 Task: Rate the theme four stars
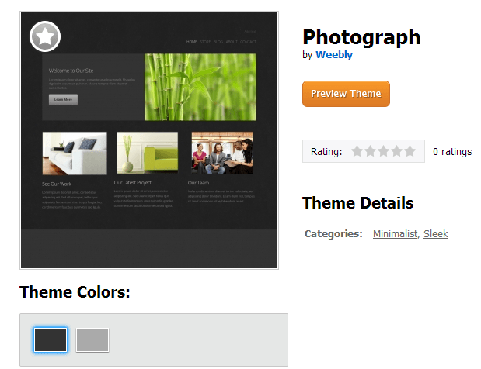point(396,151)
